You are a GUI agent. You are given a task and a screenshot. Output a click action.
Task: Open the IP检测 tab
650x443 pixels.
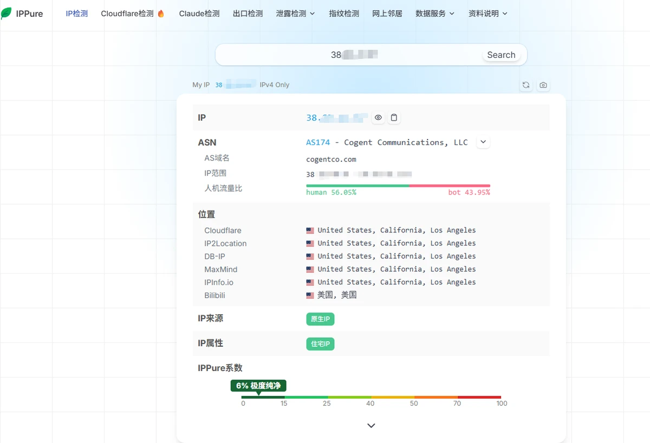pos(76,14)
